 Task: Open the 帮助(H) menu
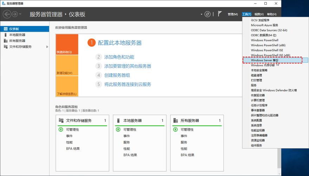[x=272, y=14]
